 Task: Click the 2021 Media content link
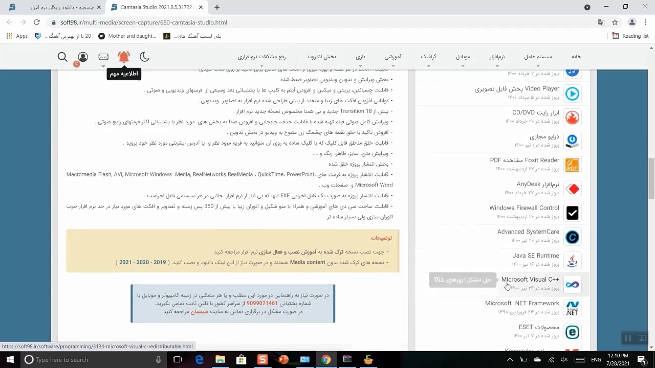[125, 262]
